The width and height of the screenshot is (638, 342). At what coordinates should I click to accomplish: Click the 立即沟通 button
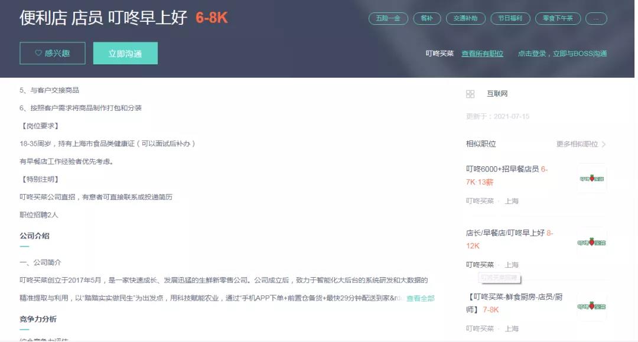pyautogui.click(x=125, y=53)
